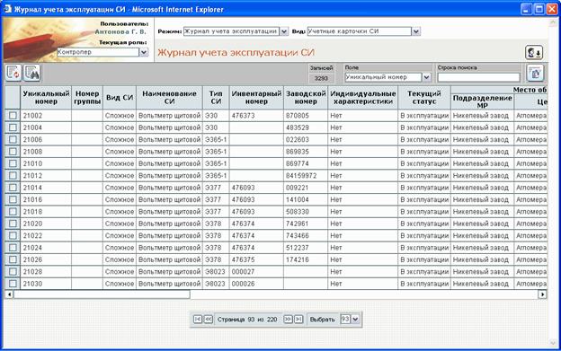Click the Номер группы column header

(x=87, y=98)
